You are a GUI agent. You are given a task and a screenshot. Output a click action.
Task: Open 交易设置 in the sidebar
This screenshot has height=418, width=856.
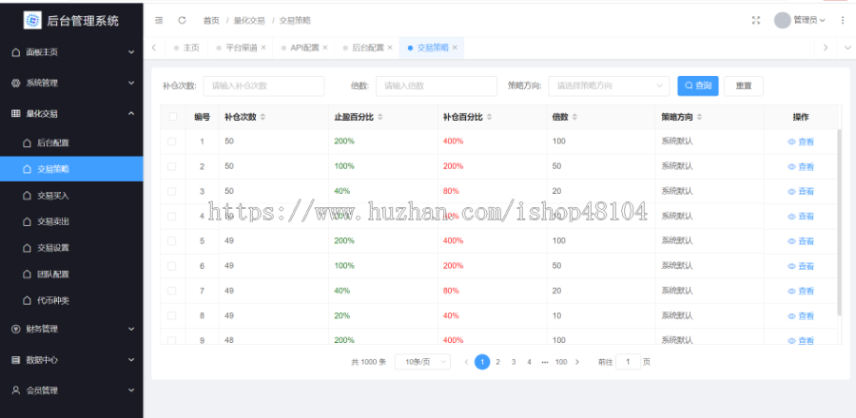pos(71,247)
